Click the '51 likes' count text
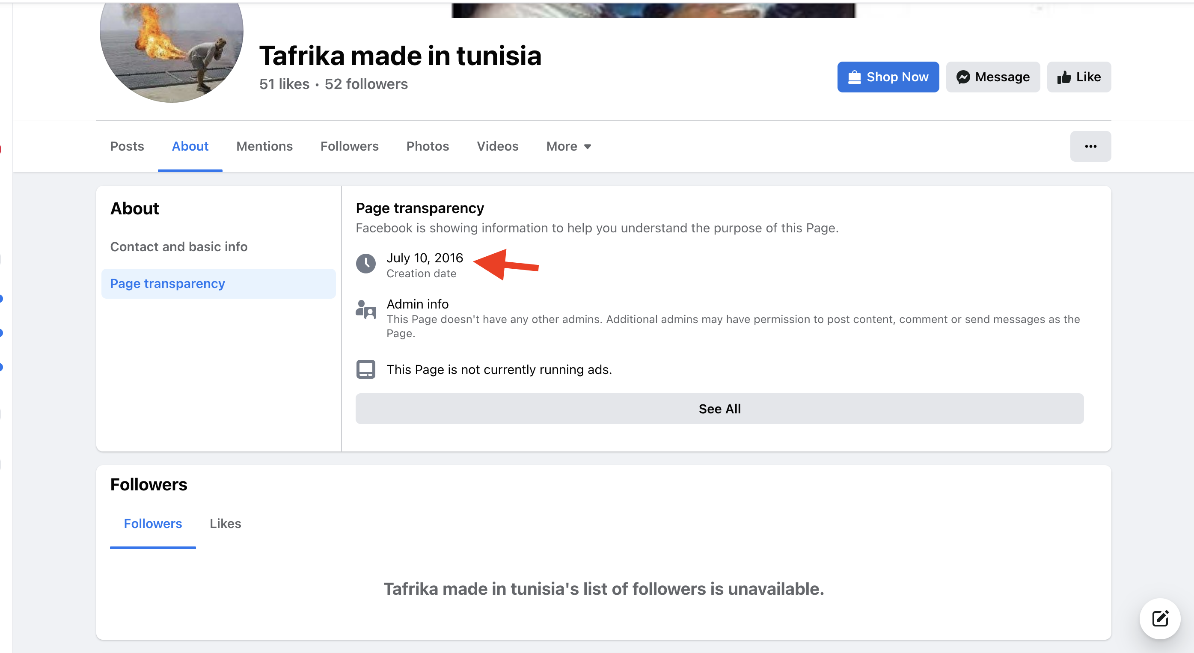Image resolution: width=1194 pixels, height=653 pixels. click(284, 84)
